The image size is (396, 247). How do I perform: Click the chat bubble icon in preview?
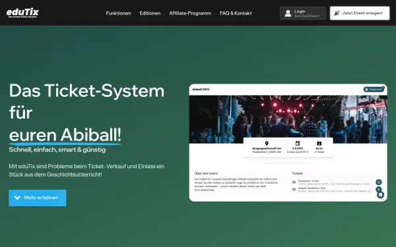point(380,195)
